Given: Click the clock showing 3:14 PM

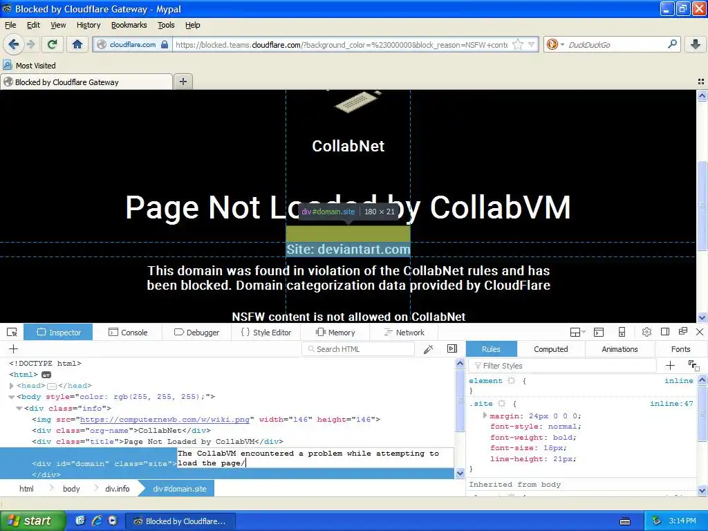Looking at the screenshot, I should click(682, 521).
